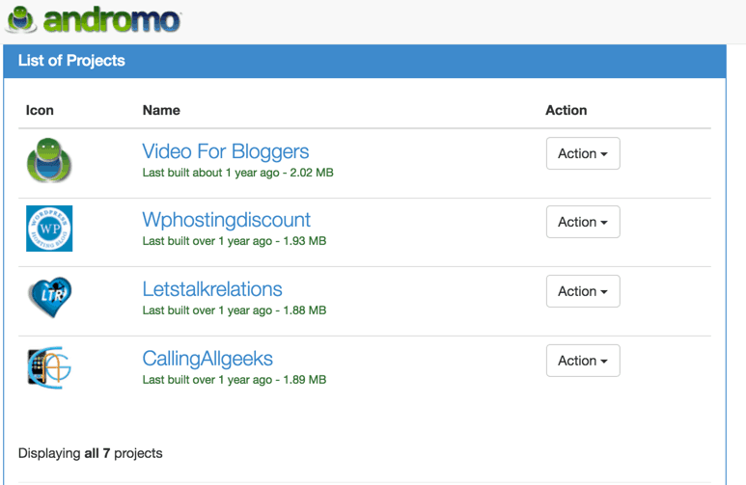This screenshot has height=485, width=746.
Task: Click the Letstalkrelations heart icon
Action: click(49, 297)
